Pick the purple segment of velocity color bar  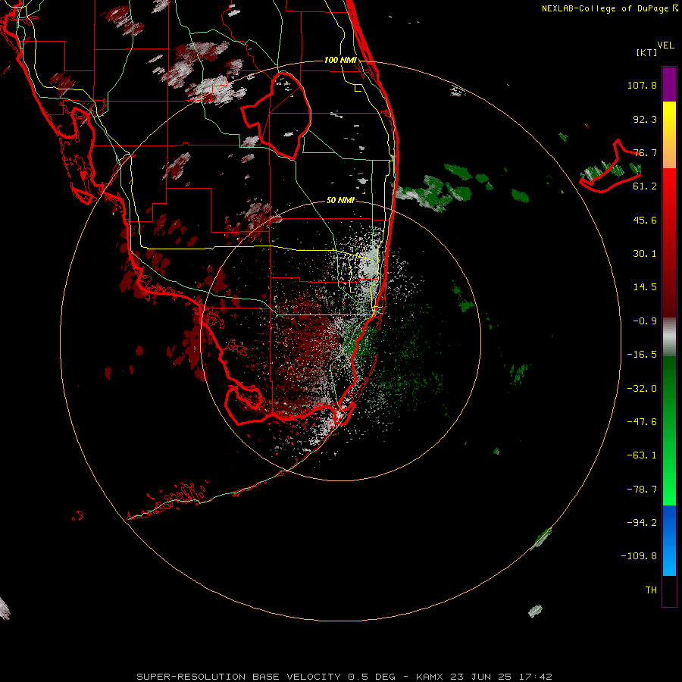669,84
